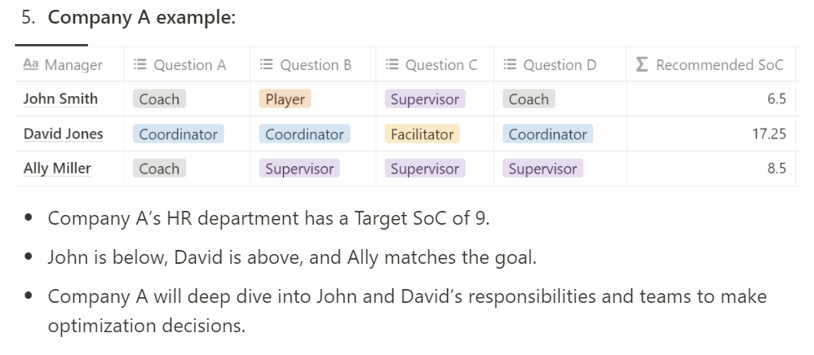This screenshot has height=355, width=814.
Task: Open the Recommended SoC column header options
Action: point(710,64)
